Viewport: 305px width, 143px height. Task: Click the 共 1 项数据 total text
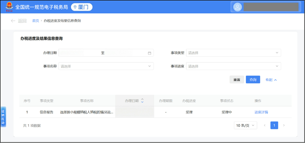[x=32, y=125]
